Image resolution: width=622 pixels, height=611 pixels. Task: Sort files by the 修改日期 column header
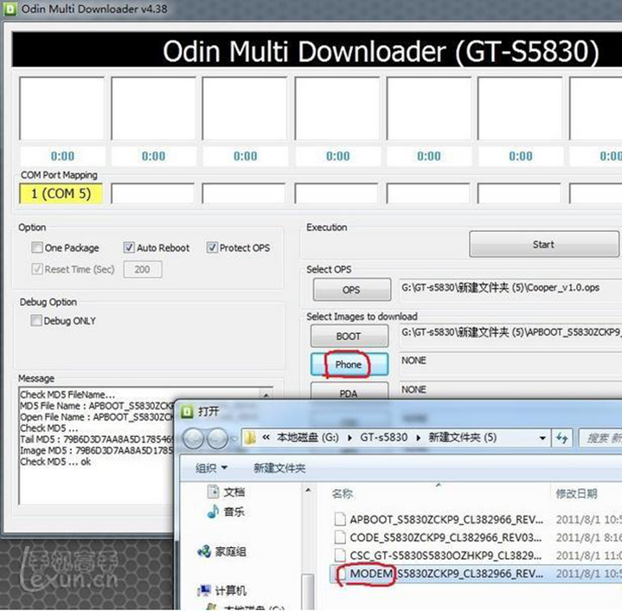tap(576, 493)
